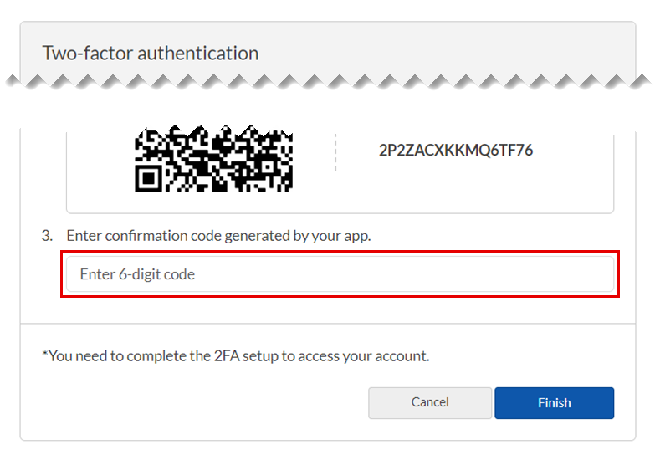
Task: Click the 2FA setup required note
Action: click(x=236, y=355)
